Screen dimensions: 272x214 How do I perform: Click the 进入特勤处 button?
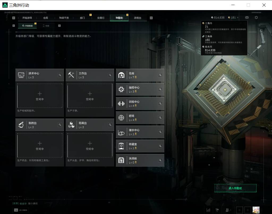point(235,188)
